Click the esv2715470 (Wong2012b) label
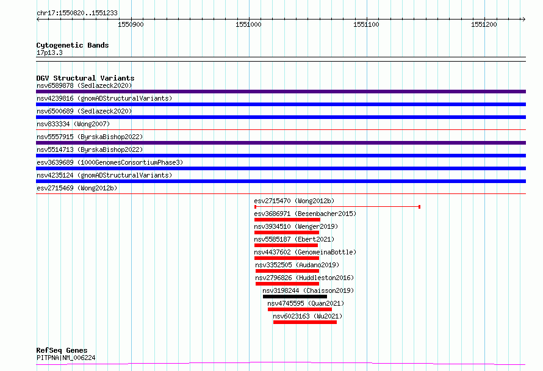543x371 pixels. (x=294, y=201)
